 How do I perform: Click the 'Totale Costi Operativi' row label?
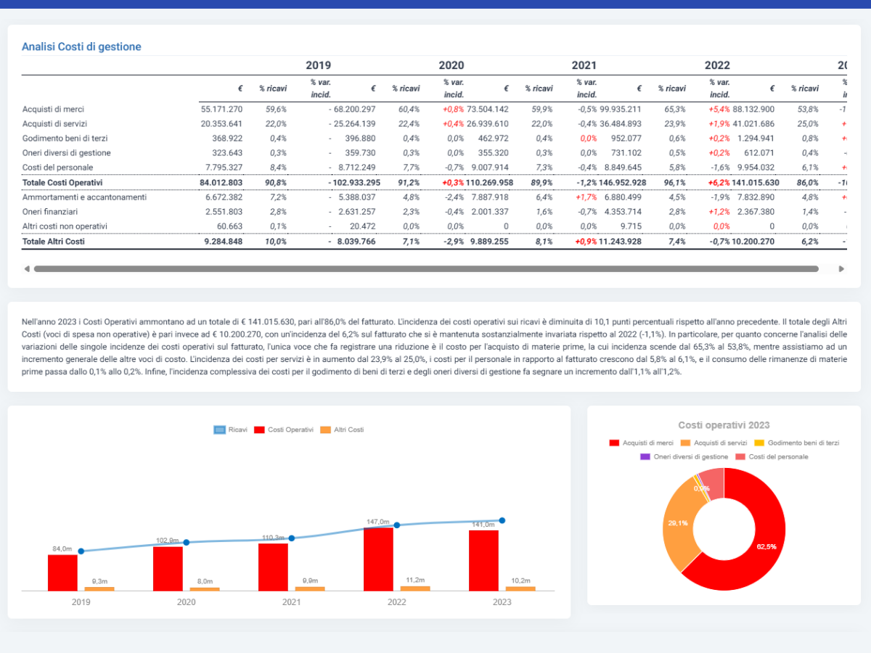coord(62,182)
